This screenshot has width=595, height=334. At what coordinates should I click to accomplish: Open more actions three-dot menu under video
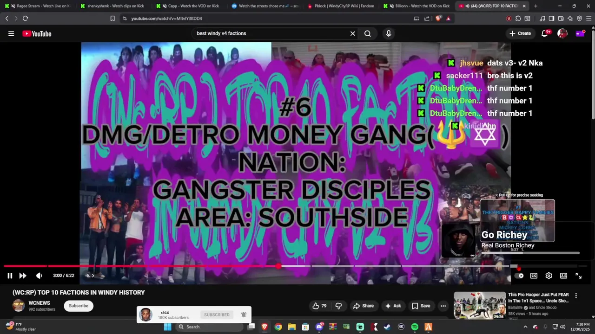[x=443, y=306]
